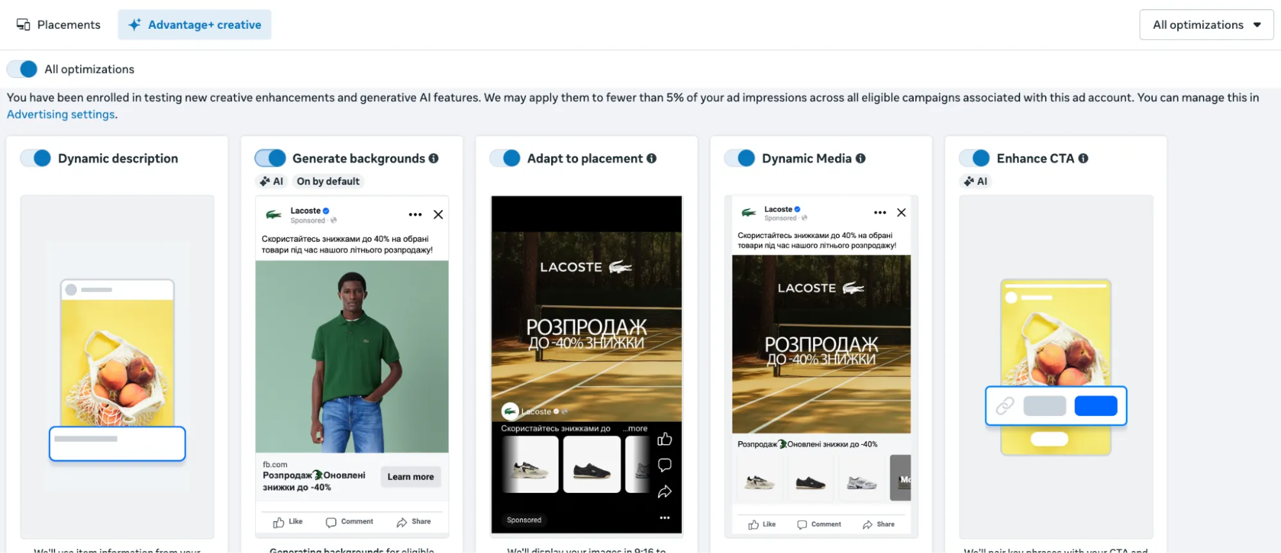1281x553 pixels.
Task: Open the Advertising settings link
Action: coord(61,115)
